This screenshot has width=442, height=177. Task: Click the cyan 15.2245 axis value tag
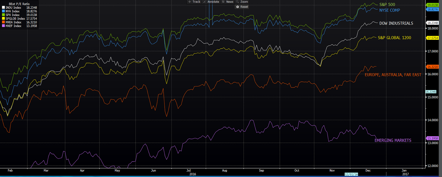pyautogui.click(x=431, y=92)
